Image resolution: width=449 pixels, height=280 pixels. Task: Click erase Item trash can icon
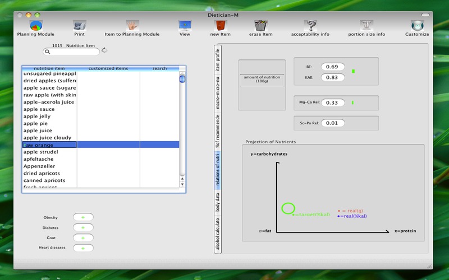click(260, 26)
